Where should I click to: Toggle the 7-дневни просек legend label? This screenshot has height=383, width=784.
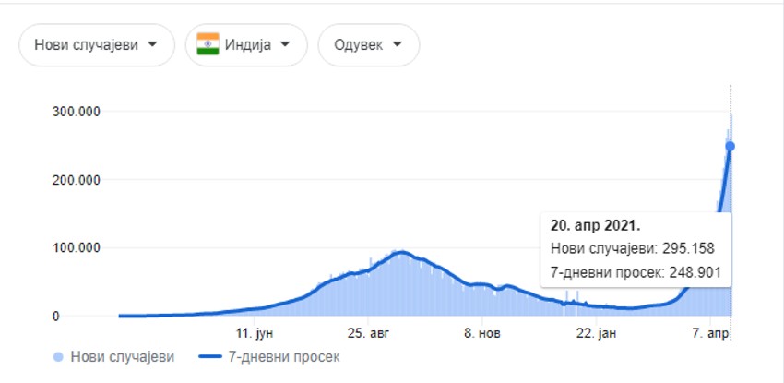click(283, 356)
